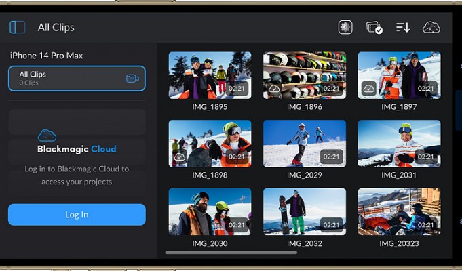Click the IMG_2029 file name label
The height and width of the screenshot is (271, 462).
point(305,175)
